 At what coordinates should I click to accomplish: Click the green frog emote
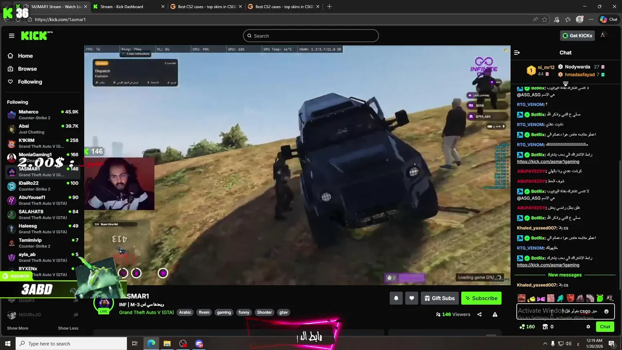click(600, 298)
